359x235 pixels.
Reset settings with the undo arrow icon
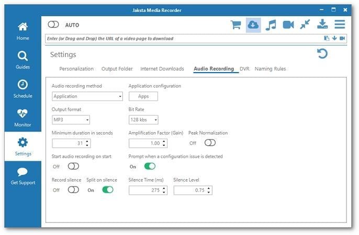coord(322,54)
